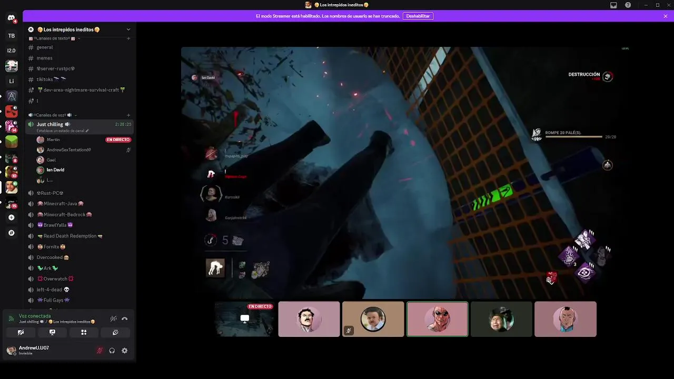Open the server with the stylized A logo
The image size is (674, 379).
(x=11, y=96)
